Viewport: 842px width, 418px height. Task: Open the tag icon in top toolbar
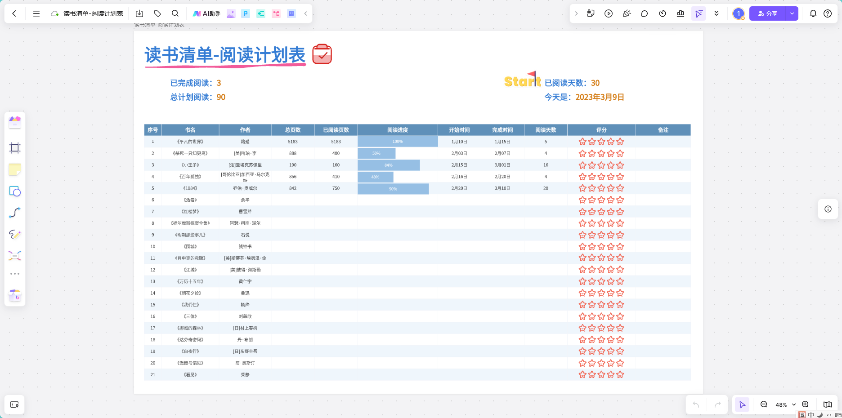[x=157, y=13]
